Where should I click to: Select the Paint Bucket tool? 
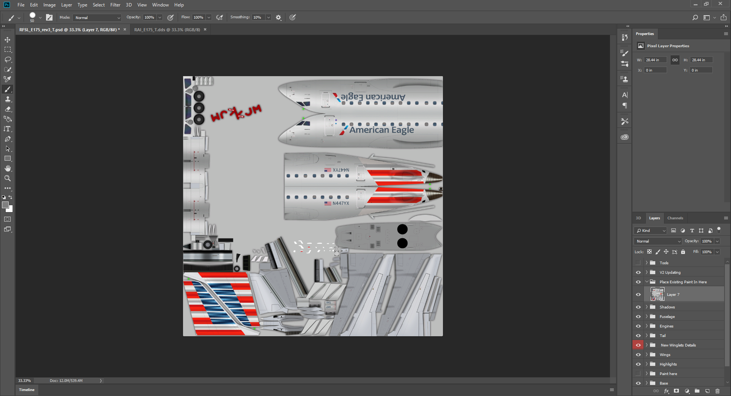[x=8, y=119]
